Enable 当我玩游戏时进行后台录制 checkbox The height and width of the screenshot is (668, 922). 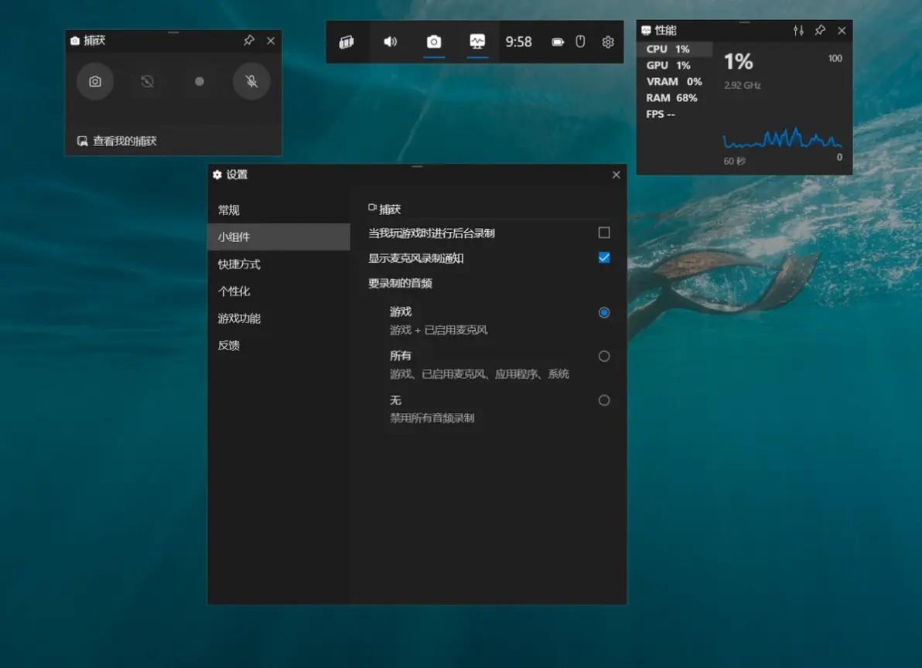(x=604, y=233)
